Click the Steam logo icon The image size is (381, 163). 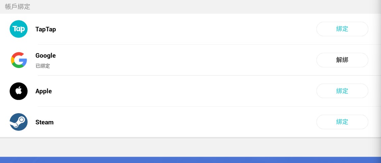(x=19, y=122)
